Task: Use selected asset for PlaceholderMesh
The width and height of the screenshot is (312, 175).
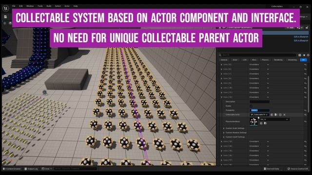Action: coord(261,123)
